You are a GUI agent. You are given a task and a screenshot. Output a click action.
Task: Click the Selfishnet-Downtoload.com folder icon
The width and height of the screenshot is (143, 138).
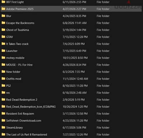(3, 120)
